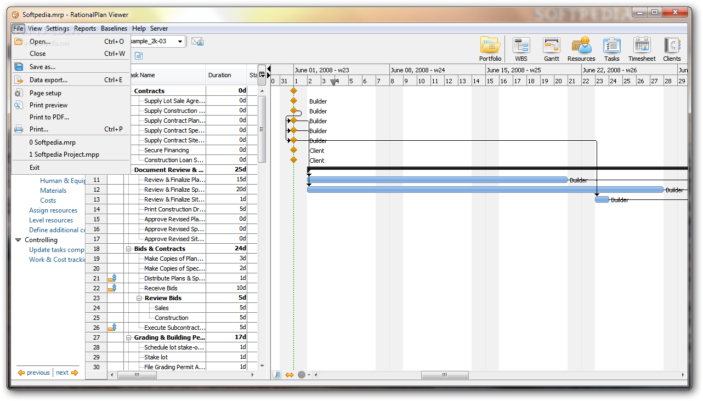The width and height of the screenshot is (703, 401).
Task: Open the Settings menu
Action: [58, 28]
